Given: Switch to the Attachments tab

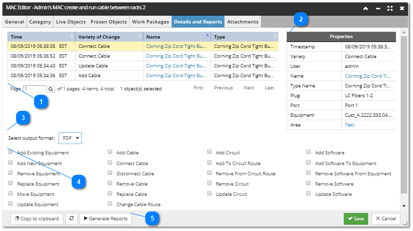Looking at the screenshot, I should point(243,22).
